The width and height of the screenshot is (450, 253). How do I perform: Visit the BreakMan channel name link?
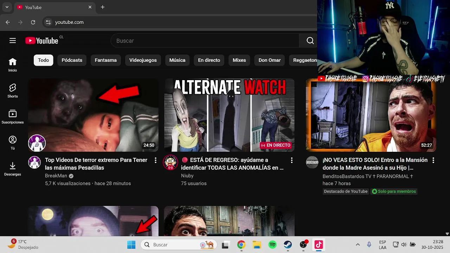pos(56,176)
